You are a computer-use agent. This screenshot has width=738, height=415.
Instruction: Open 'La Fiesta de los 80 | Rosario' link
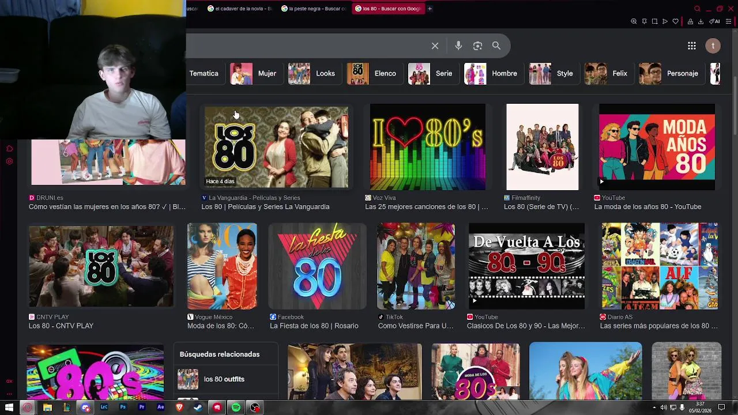[x=314, y=326]
